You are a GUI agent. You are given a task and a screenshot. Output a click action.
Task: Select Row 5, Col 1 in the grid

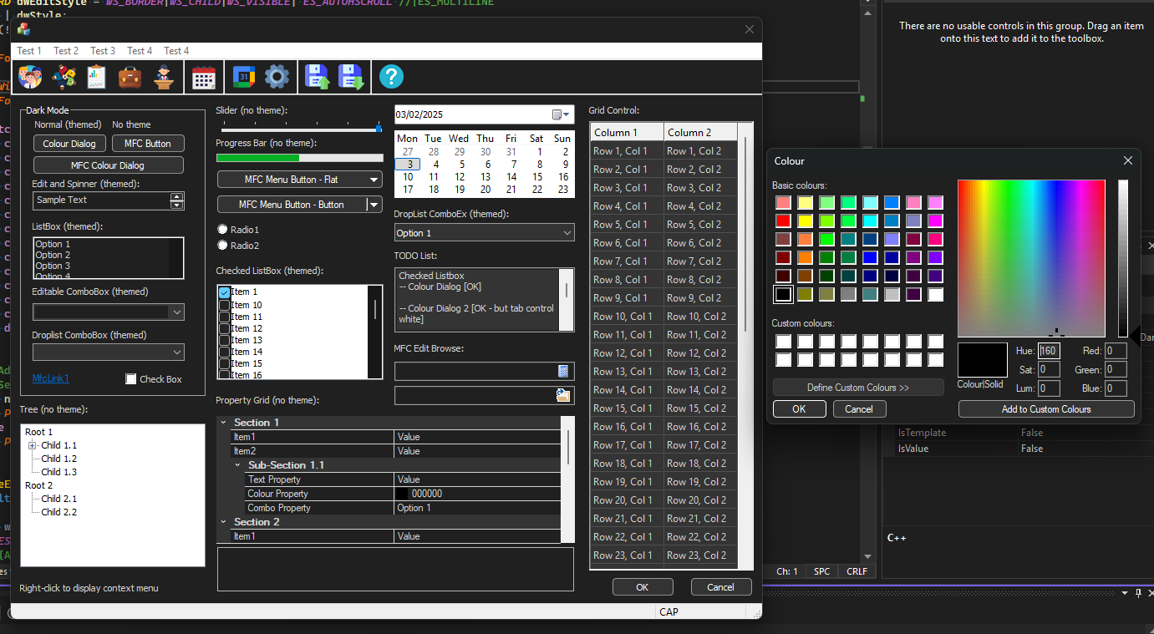tap(627, 225)
